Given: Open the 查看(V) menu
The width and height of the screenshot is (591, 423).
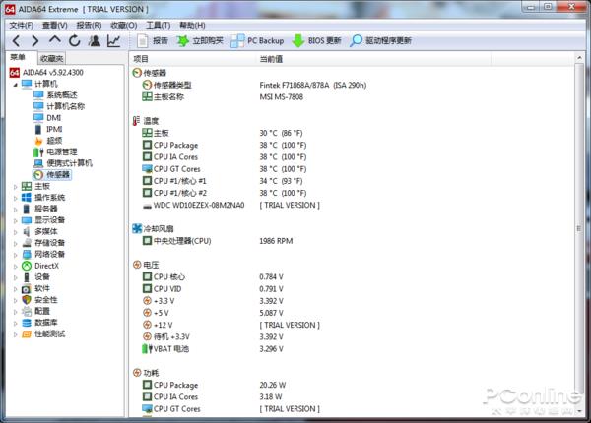Looking at the screenshot, I should 55,26.
